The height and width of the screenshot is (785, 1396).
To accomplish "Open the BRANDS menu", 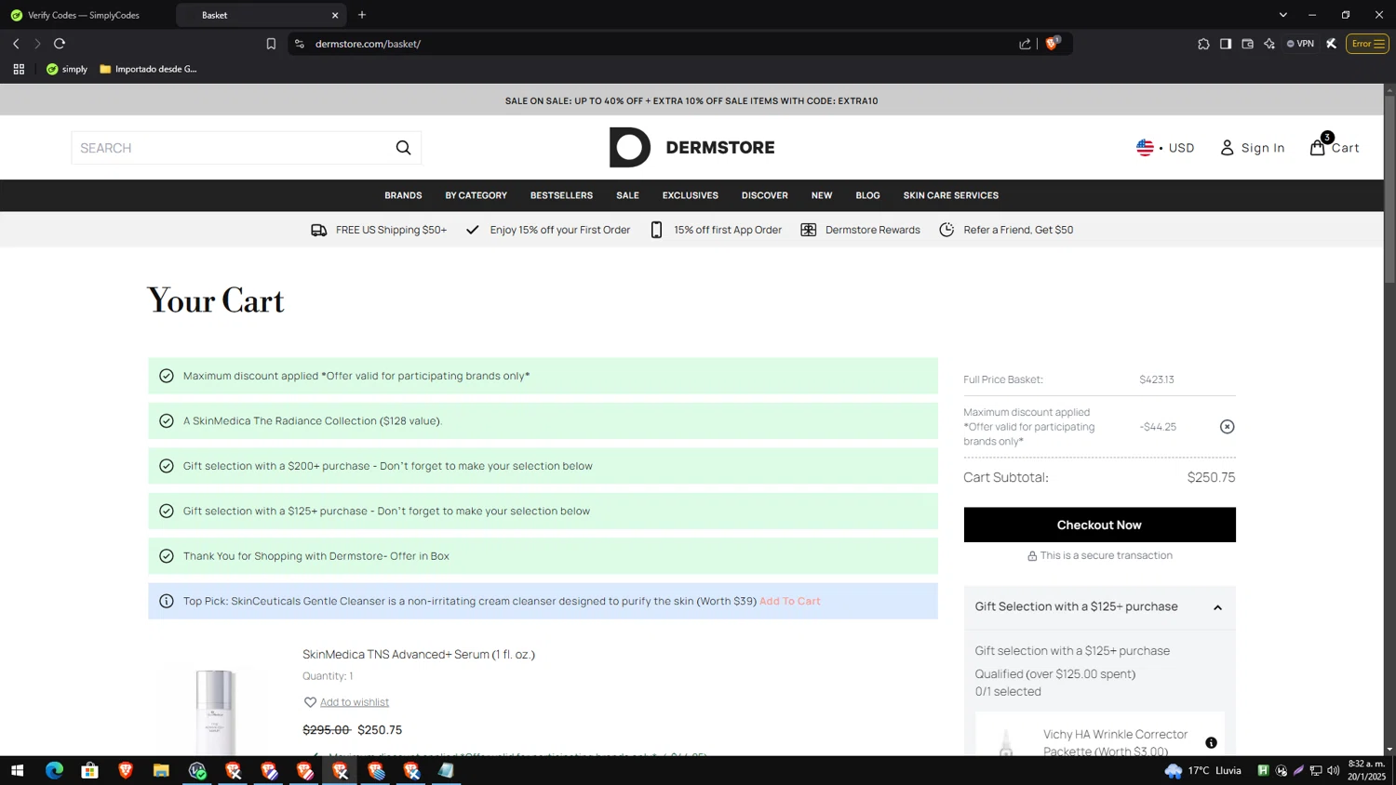I will point(403,195).
